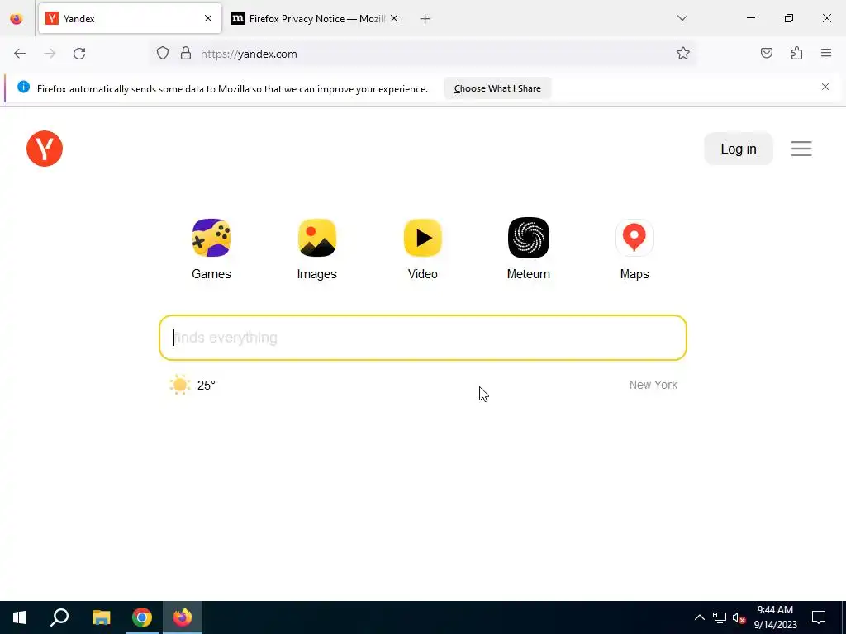The width and height of the screenshot is (846, 634).
Task: Switch to the Yandex tab
Action: tap(130, 18)
